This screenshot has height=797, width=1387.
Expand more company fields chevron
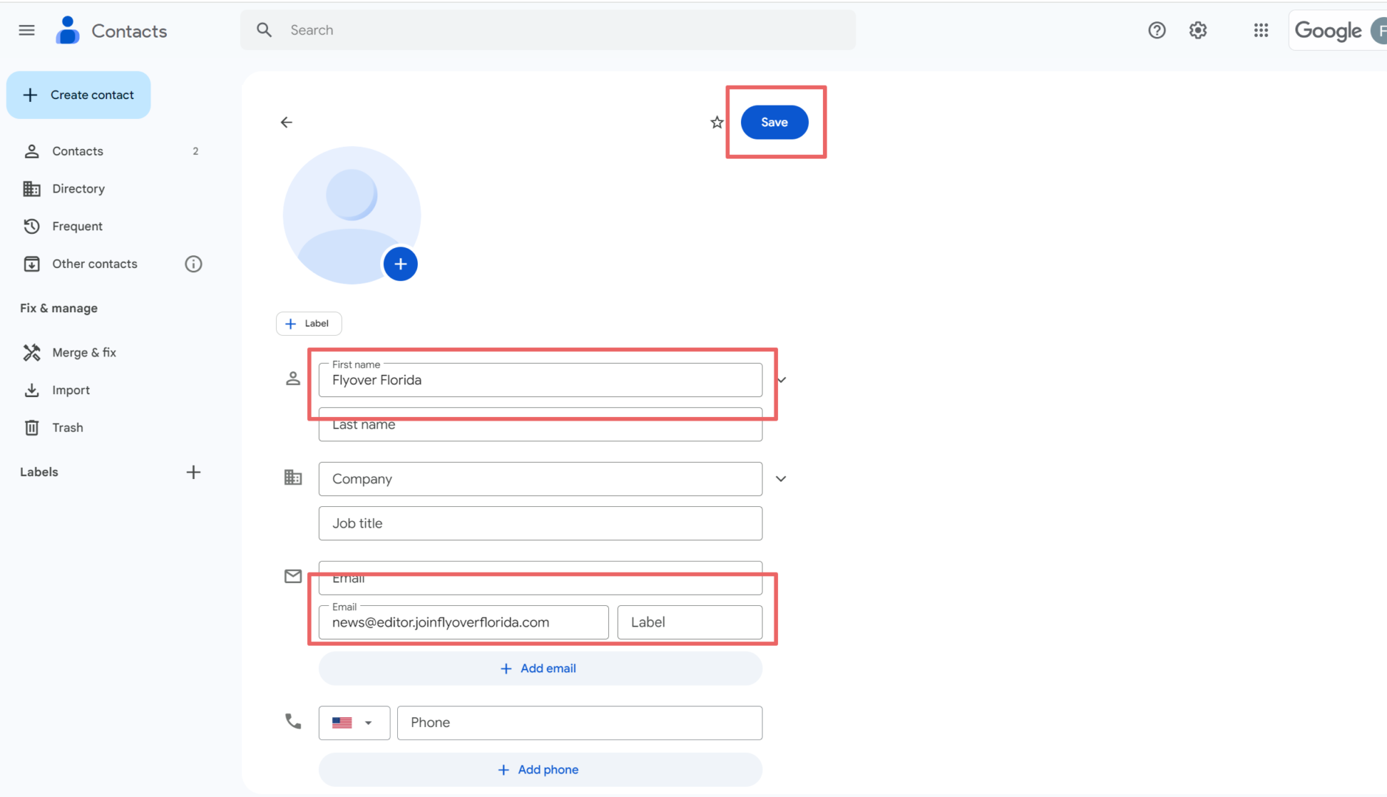coord(781,479)
